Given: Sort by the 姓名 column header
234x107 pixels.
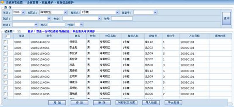Looking at the screenshot, I should click(x=78, y=36).
